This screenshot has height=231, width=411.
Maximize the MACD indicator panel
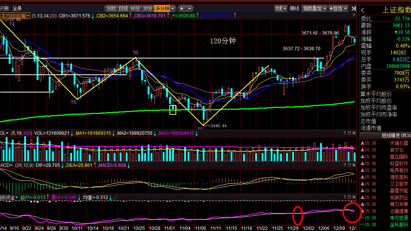coord(349,165)
